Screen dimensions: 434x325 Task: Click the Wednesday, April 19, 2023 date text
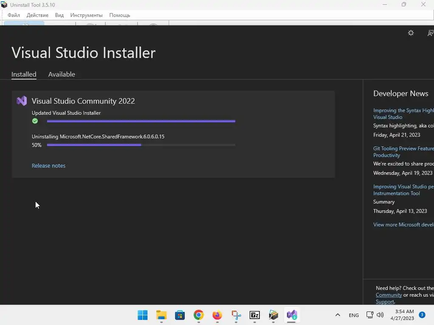tap(403, 173)
